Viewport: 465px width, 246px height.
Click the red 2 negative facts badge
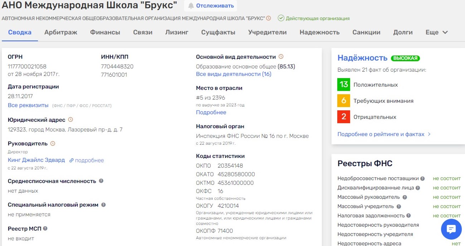[344, 117]
